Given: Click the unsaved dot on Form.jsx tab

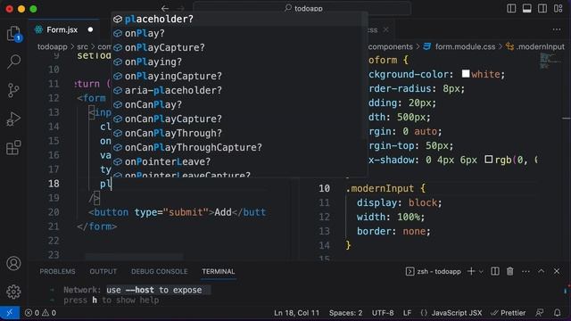Looking at the screenshot, I should [x=90, y=29].
